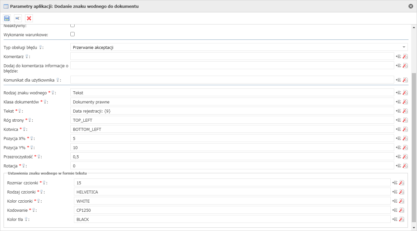Insert variable into Tekst field
Image resolution: width=417 pixels, height=231 pixels.
pyautogui.click(x=398, y=111)
